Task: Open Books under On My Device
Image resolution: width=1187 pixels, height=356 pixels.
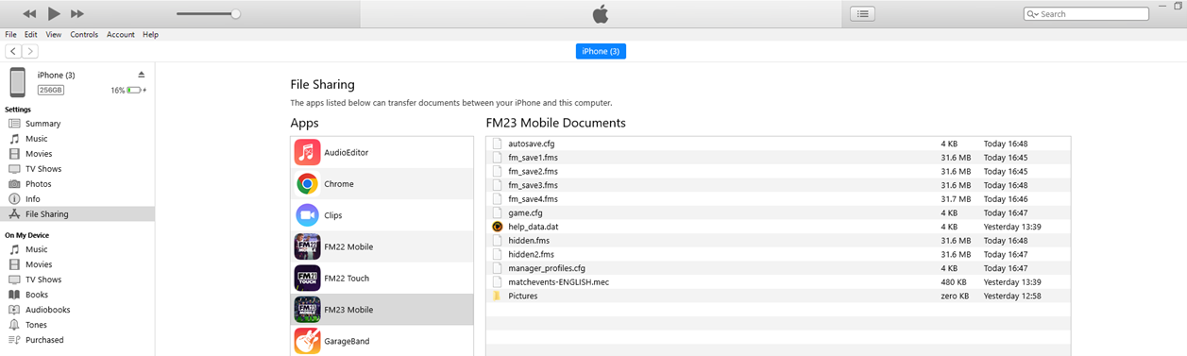Action: [x=37, y=295]
